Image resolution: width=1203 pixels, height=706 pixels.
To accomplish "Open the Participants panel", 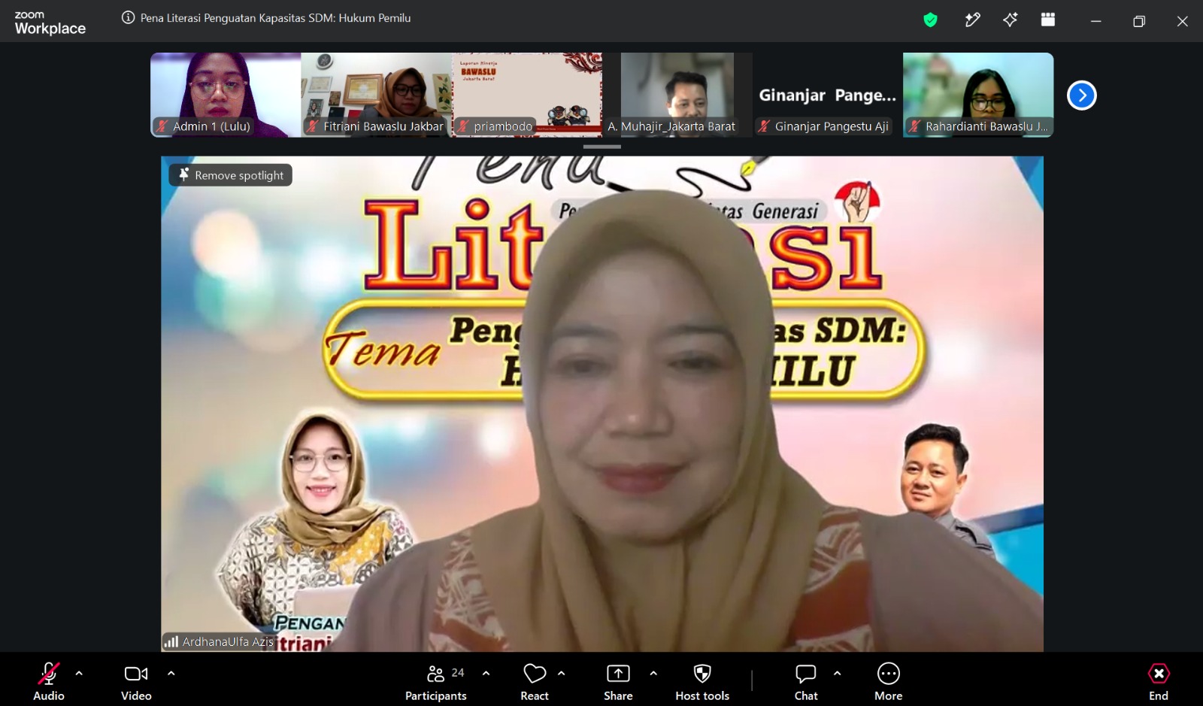I will point(436,681).
